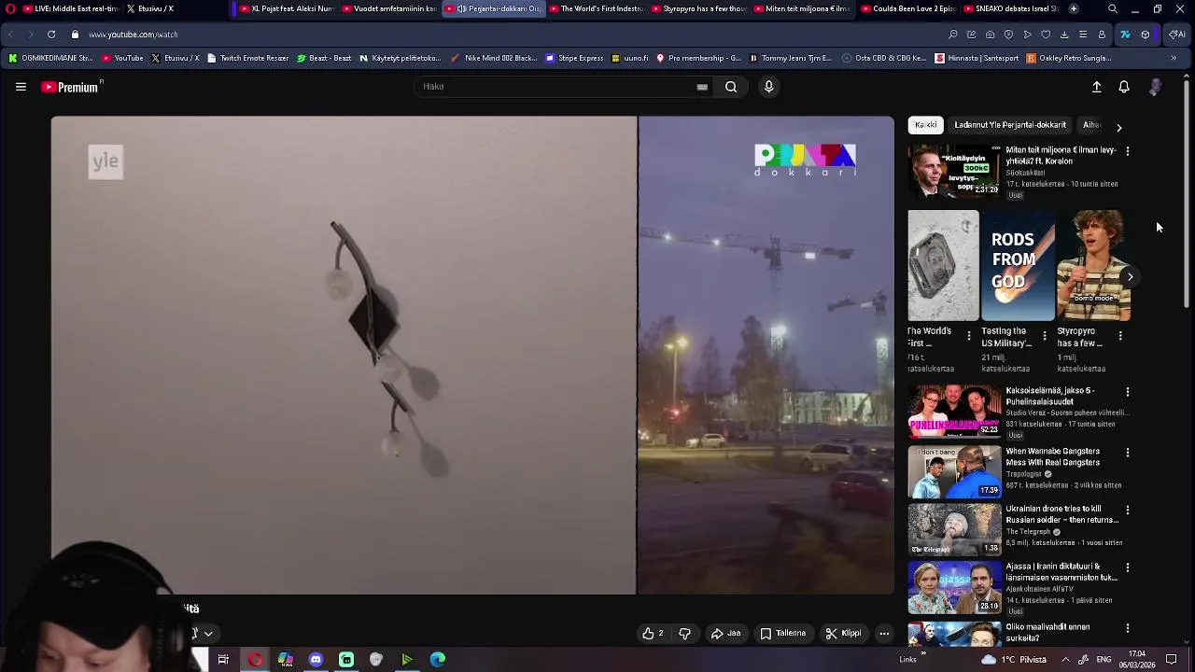This screenshot has height=672, width=1195.
Task: Open Task View on taskbar
Action: [223, 659]
